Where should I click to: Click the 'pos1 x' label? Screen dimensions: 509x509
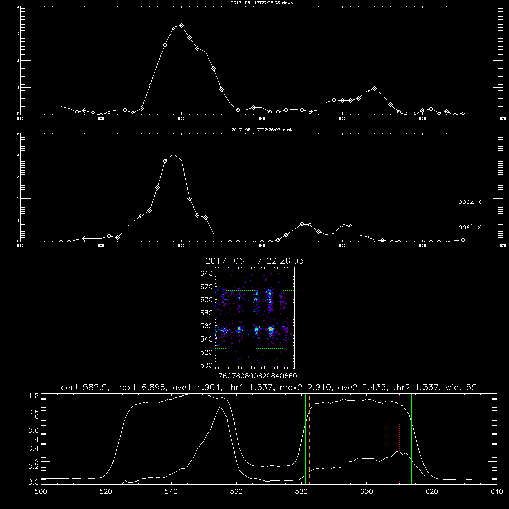click(x=469, y=227)
